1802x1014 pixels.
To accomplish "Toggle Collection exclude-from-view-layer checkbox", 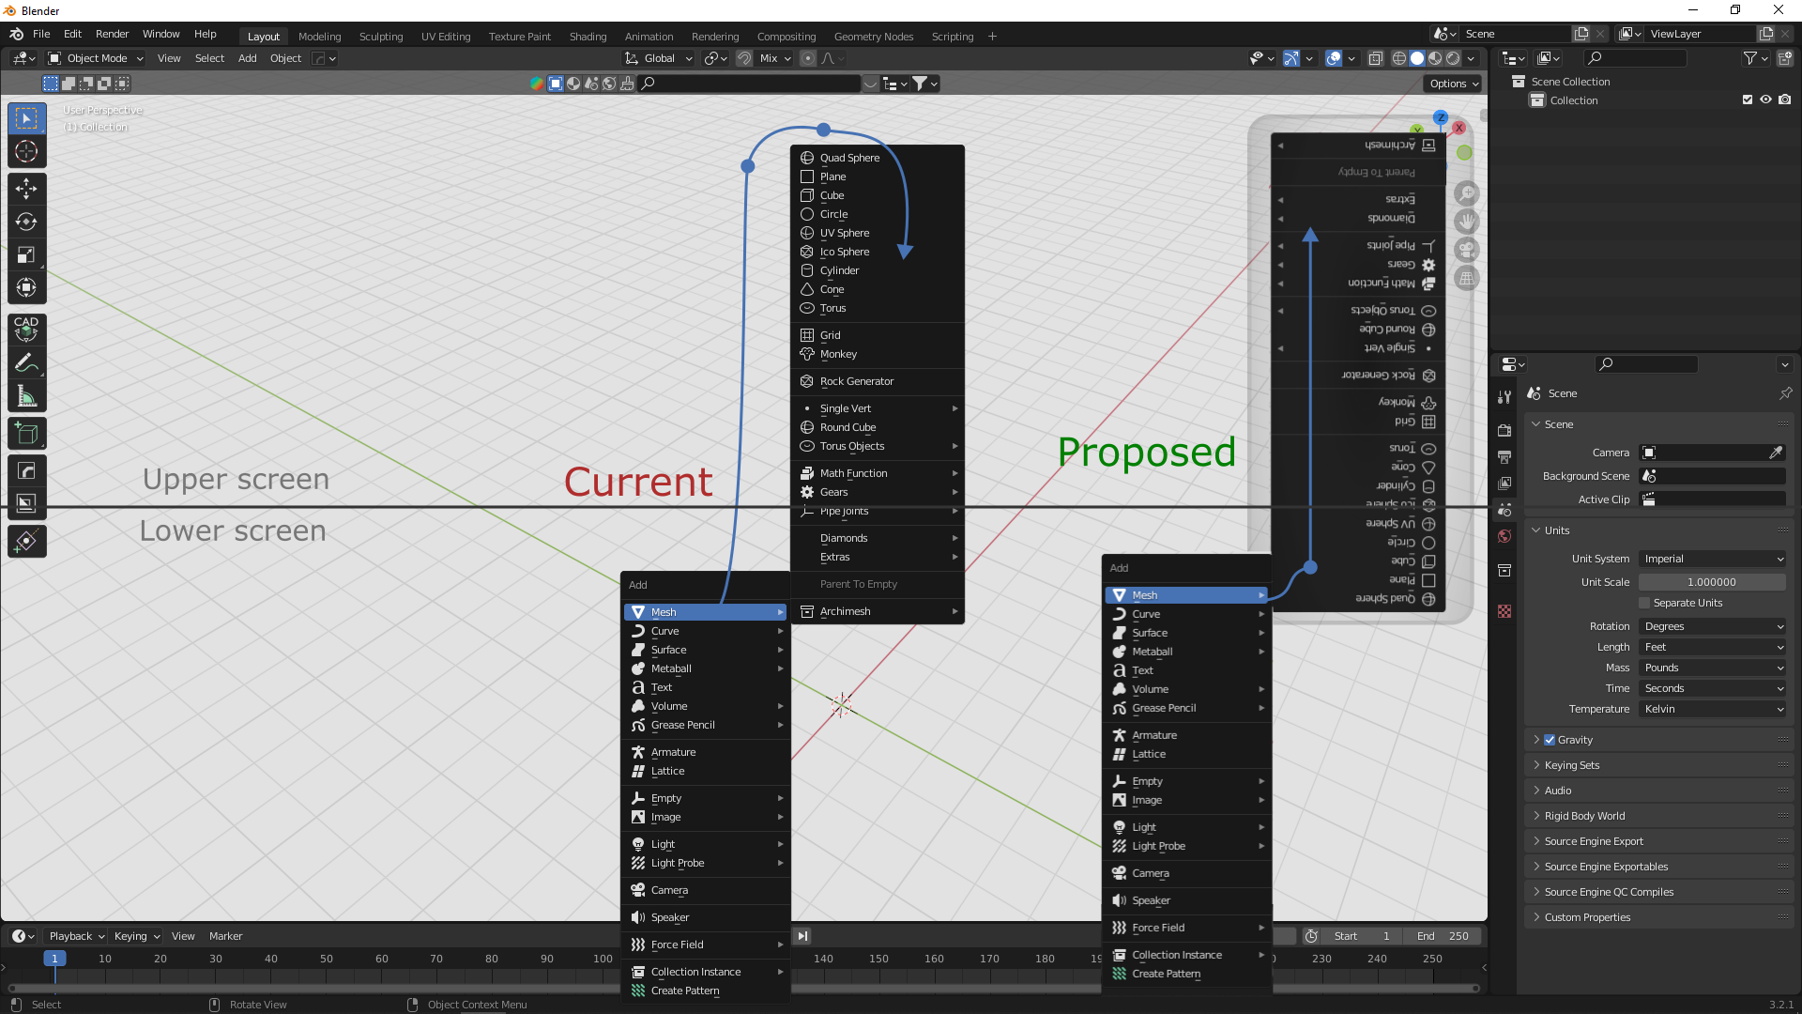I will (1748, 100).
